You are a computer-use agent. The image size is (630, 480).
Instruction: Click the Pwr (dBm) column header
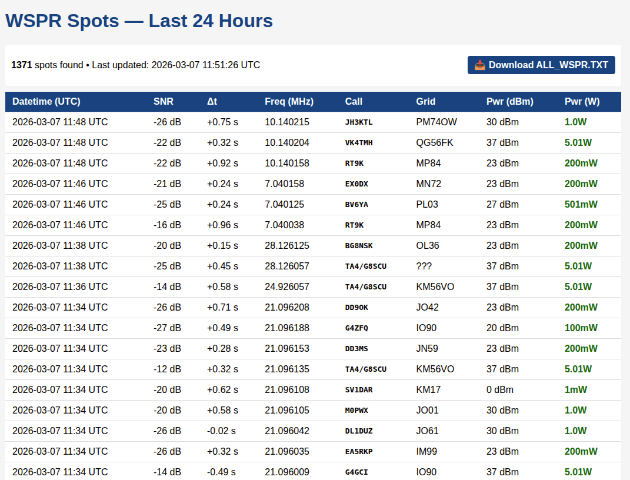point(509,102)
